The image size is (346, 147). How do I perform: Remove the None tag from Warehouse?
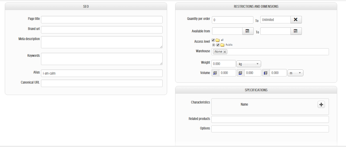[x=225, y=52]
